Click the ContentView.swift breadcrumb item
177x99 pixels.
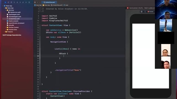pos(57,5)
